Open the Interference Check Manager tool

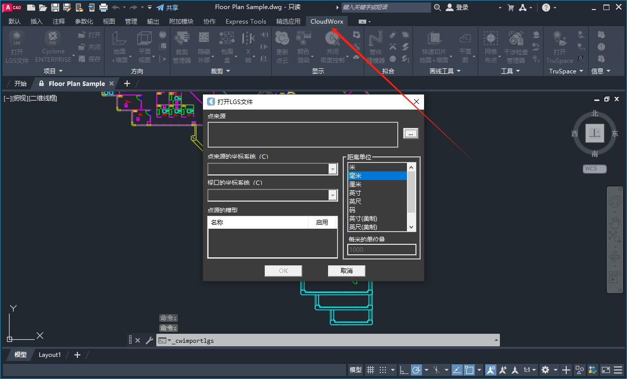coord(515,46)
